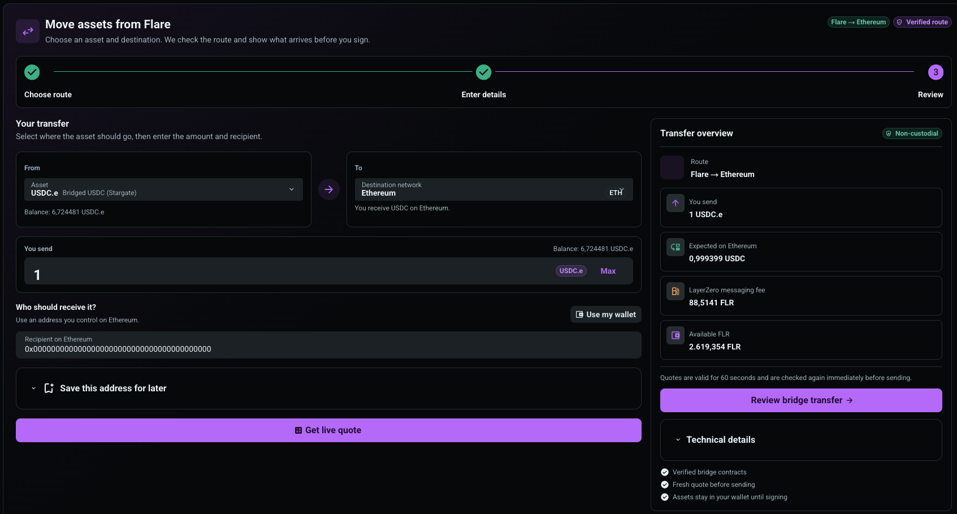Viewport: 957px width, 514px height.
Task: Click the arrow between From and To cards
Action: (329, 189)
